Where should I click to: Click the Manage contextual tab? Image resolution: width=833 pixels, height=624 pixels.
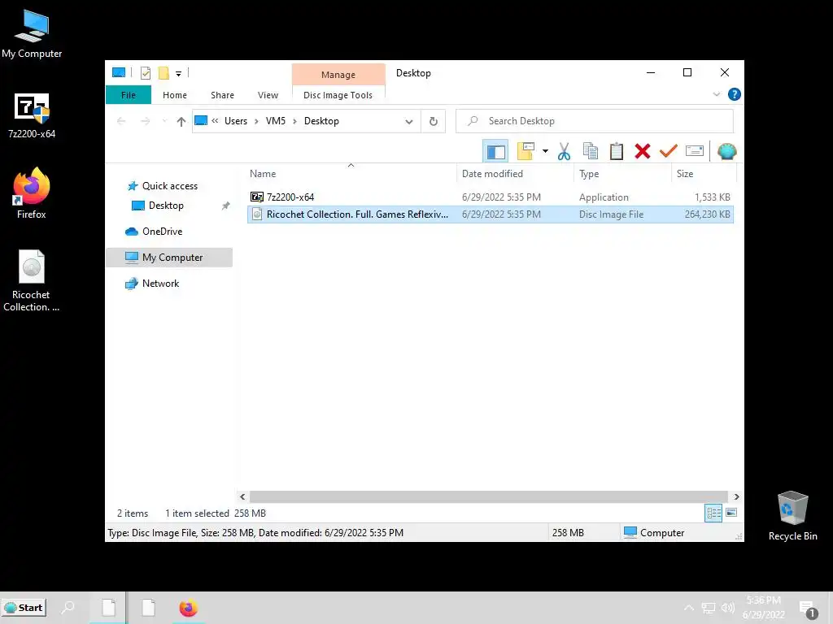[x=338, y=74]
